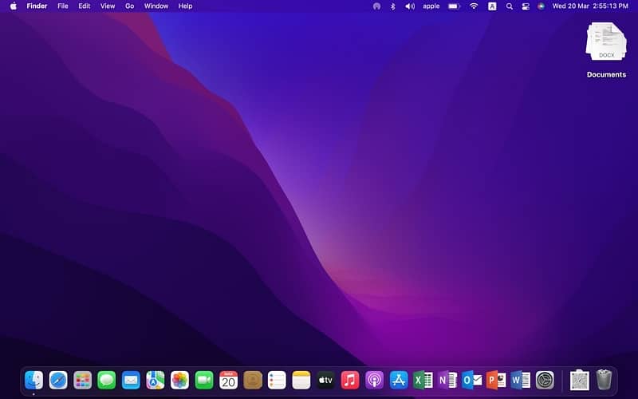Open Safari from the Dock

[58, 380]
